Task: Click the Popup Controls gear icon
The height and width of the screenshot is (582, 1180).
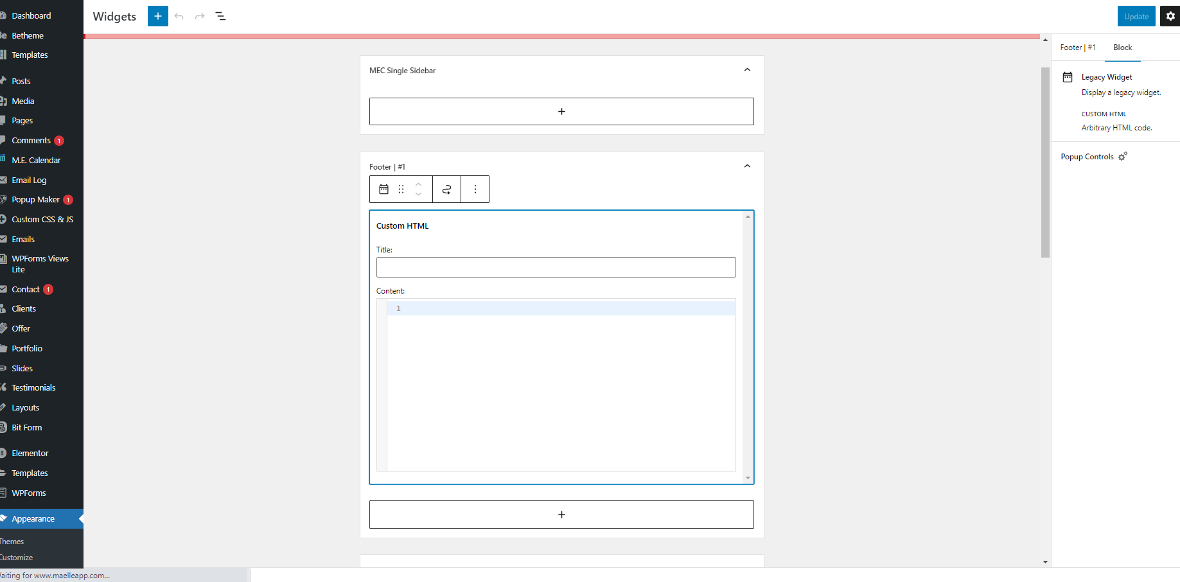Action: tap(1123, 156)
